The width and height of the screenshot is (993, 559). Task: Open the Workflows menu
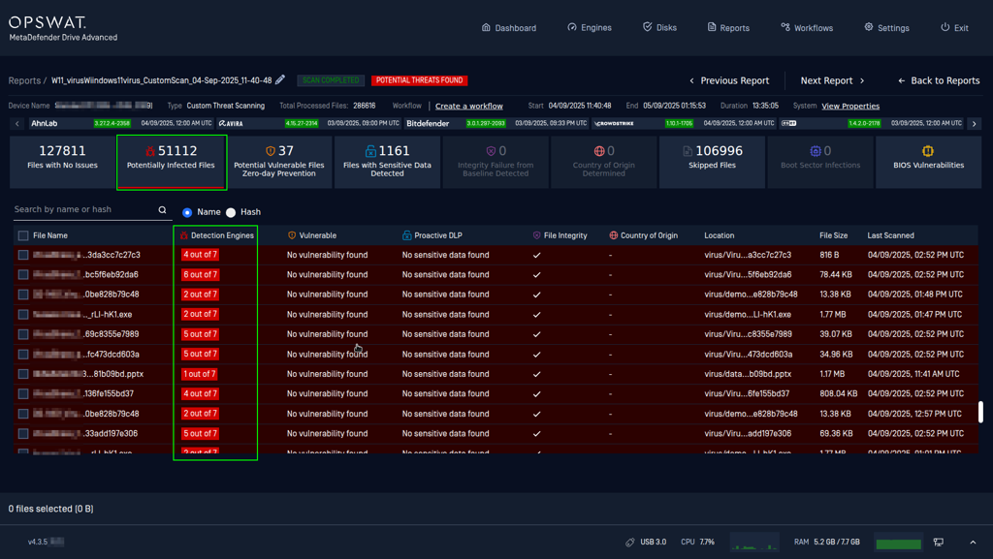[807, 28]
